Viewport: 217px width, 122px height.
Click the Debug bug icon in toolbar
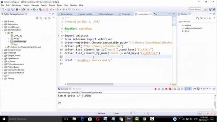[28, 9]
